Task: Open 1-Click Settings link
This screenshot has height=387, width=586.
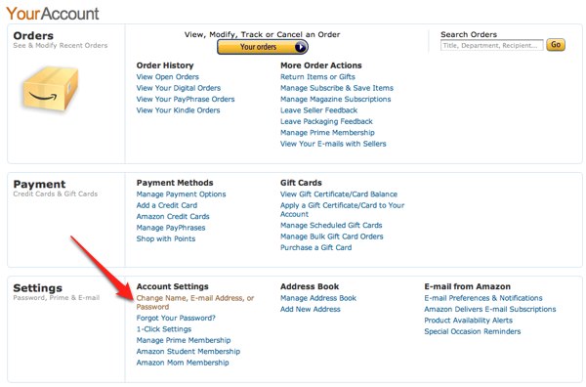Action: [x=164, y=329]
